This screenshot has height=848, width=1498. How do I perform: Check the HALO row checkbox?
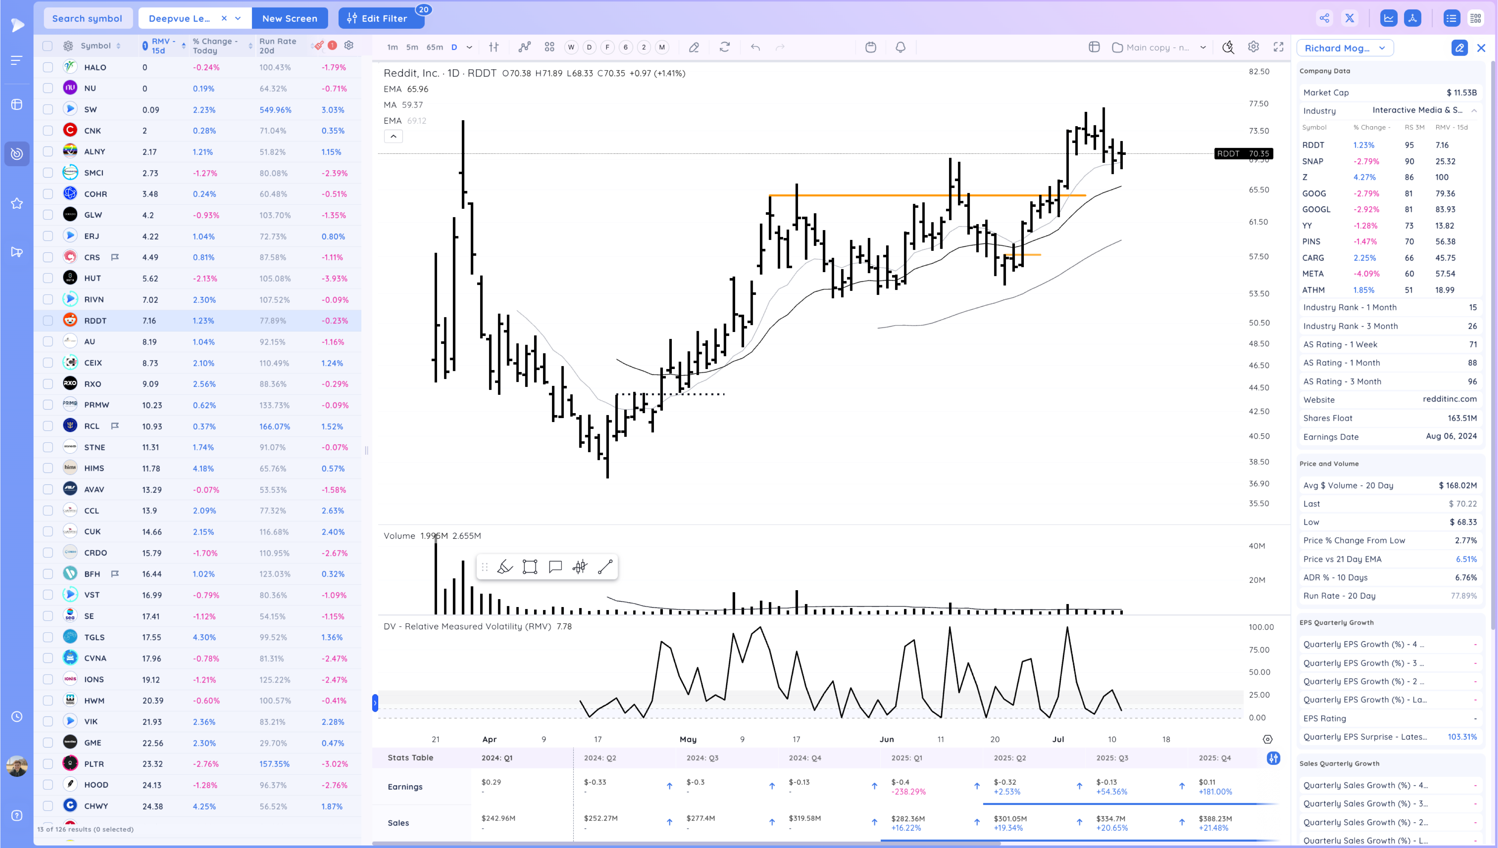click(x=48, y=68)
